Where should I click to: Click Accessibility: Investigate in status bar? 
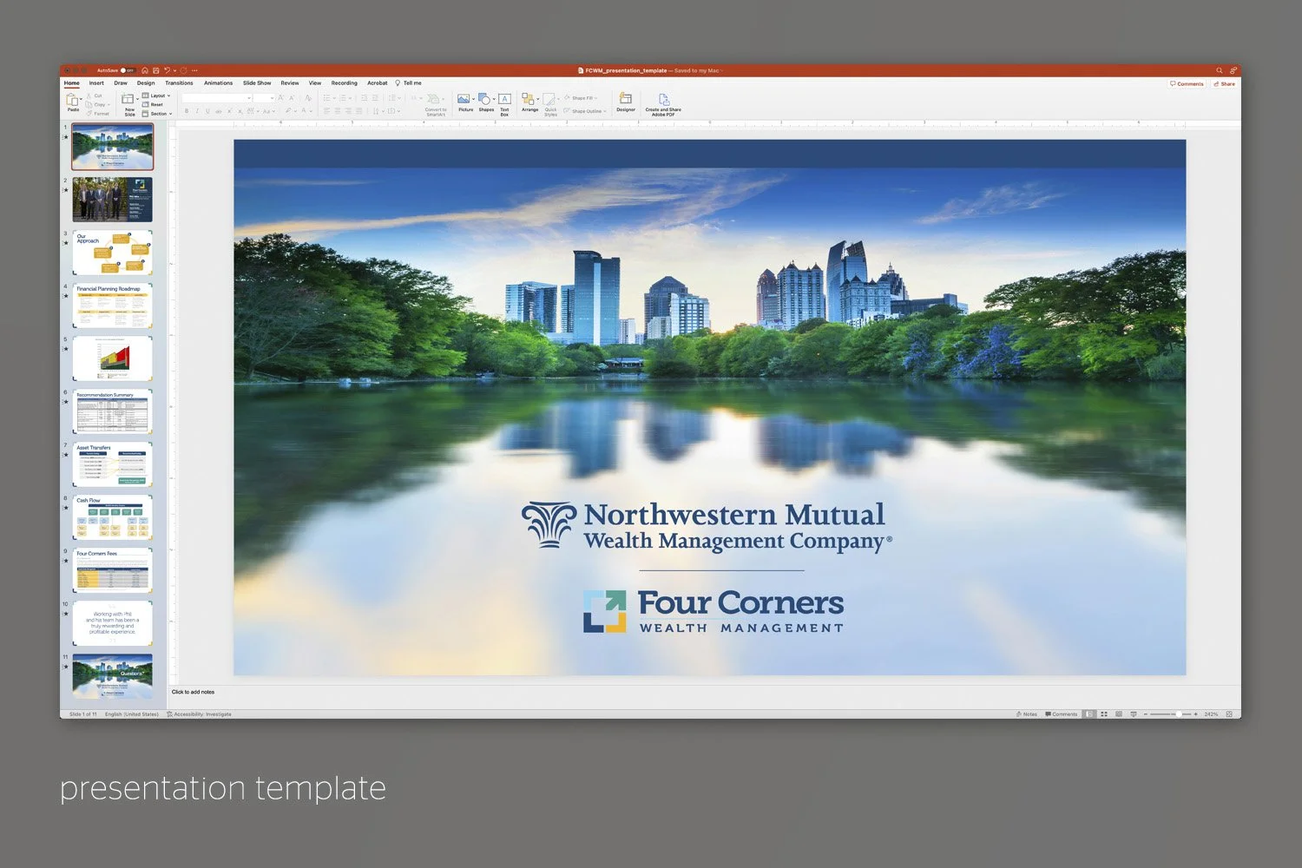click(x=199, y=714)
